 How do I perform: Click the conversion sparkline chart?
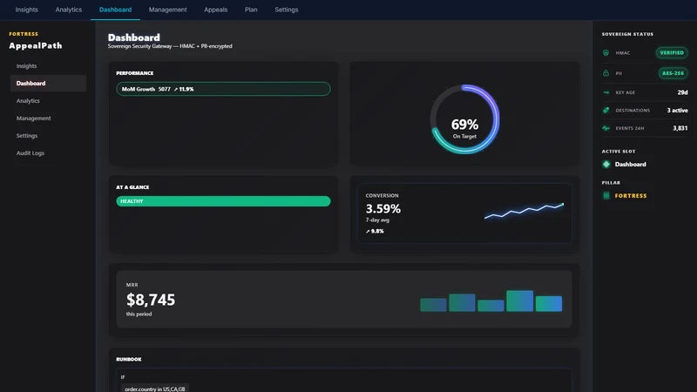(x=524, y=211)
